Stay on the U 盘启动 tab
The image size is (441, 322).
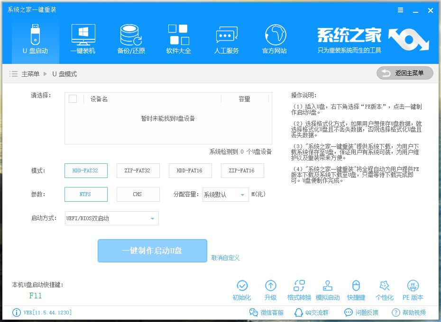(35, 38)
